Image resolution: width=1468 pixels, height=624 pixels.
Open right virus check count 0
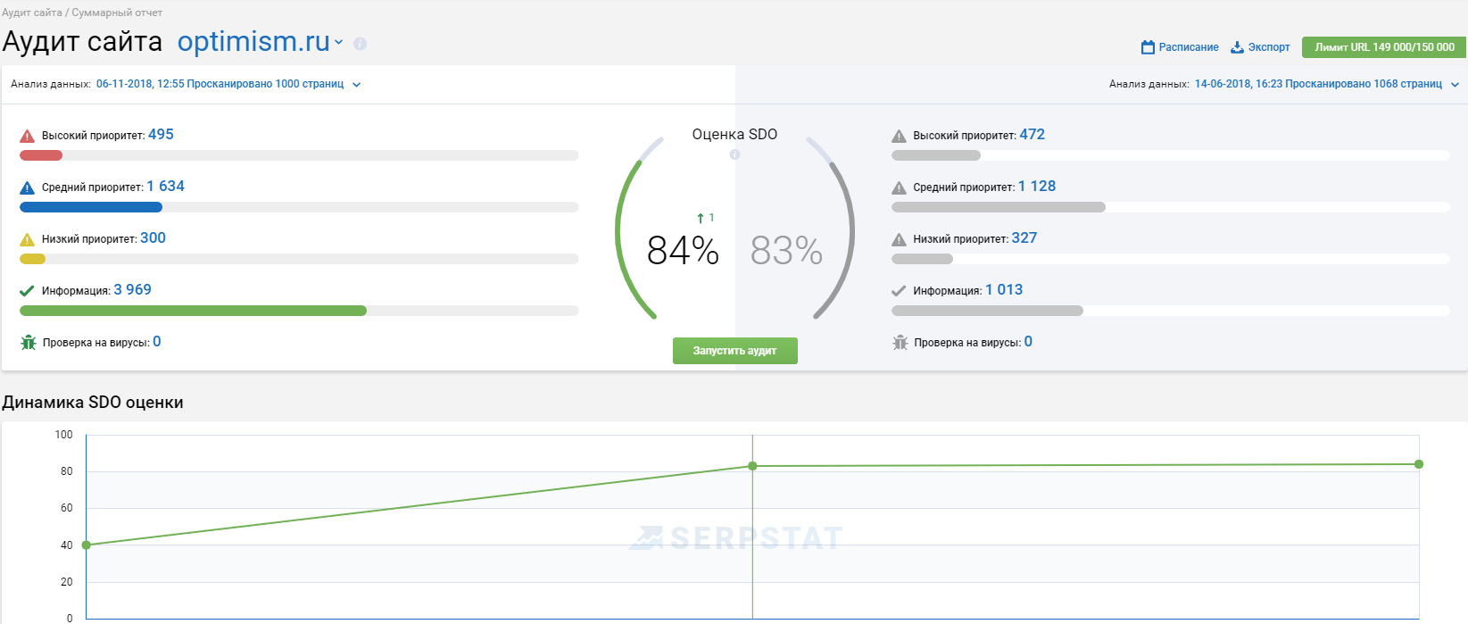[x=1028, y=342]
